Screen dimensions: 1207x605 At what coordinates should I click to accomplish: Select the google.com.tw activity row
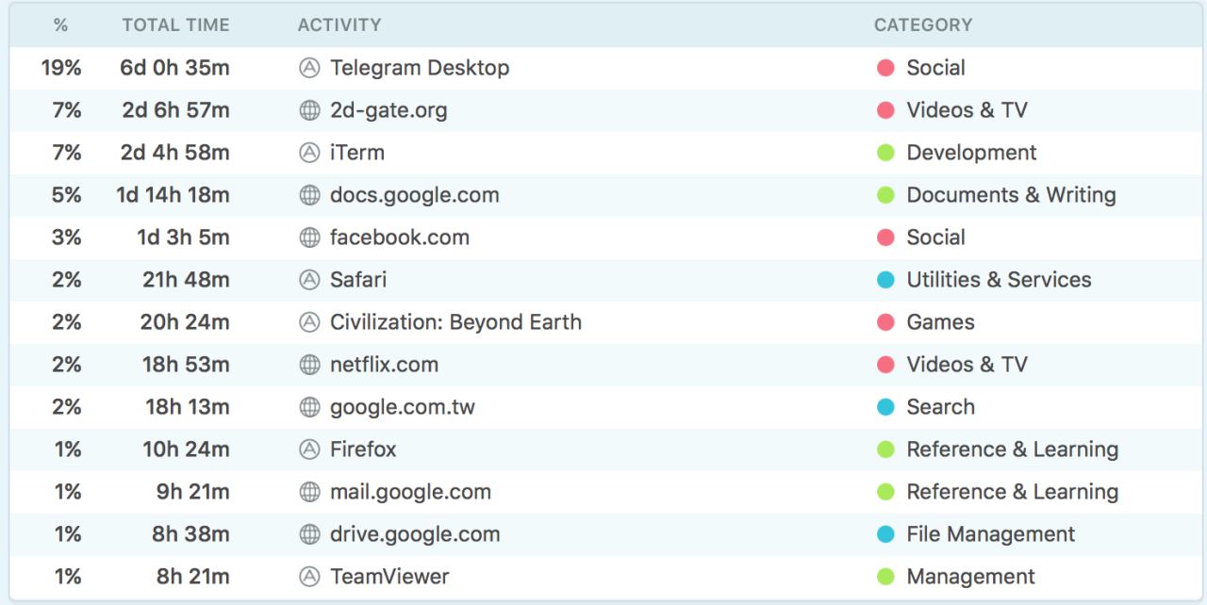coord(403,407)
